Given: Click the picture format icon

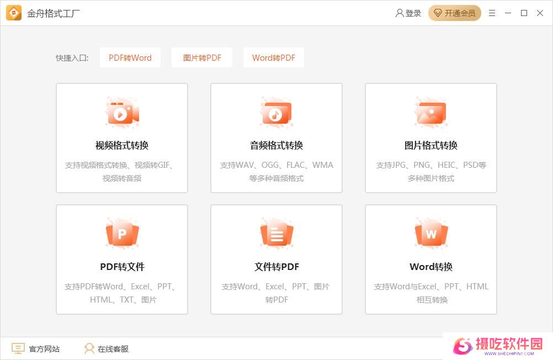Looking at the screenshot, I should click(431, 112).
